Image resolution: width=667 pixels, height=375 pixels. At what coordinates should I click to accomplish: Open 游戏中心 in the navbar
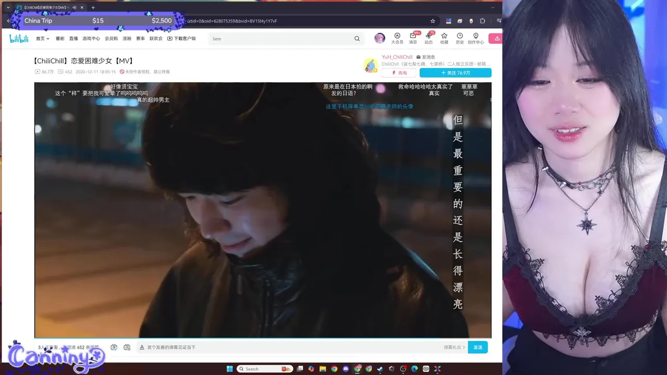tap(91, 39)
